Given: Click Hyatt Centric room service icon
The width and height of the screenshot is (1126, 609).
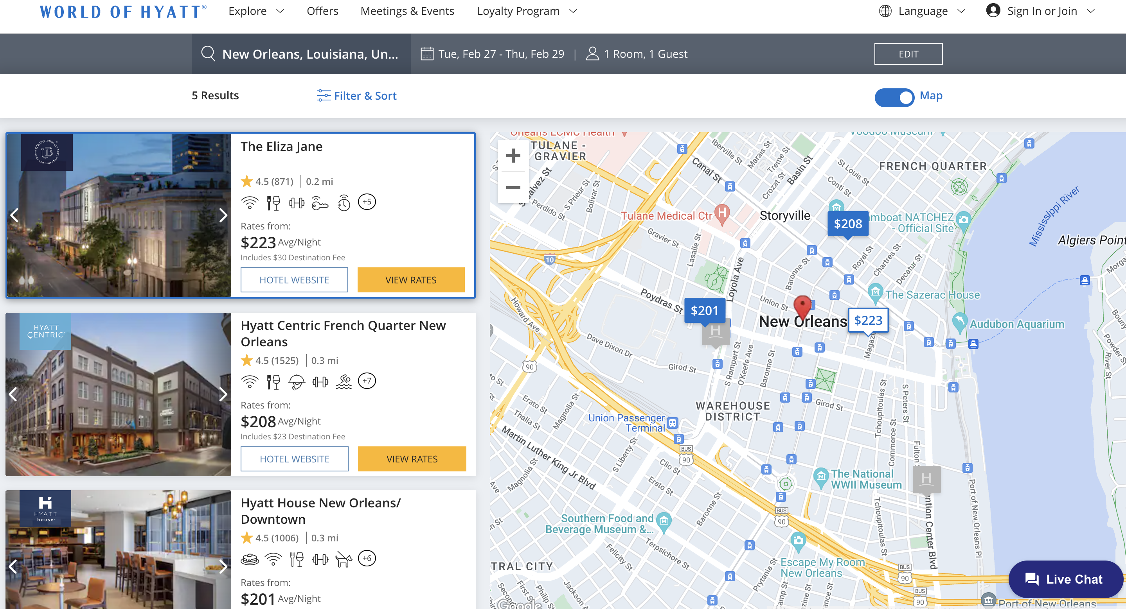Looking at the screenshot, I should [x=297, y=382].
